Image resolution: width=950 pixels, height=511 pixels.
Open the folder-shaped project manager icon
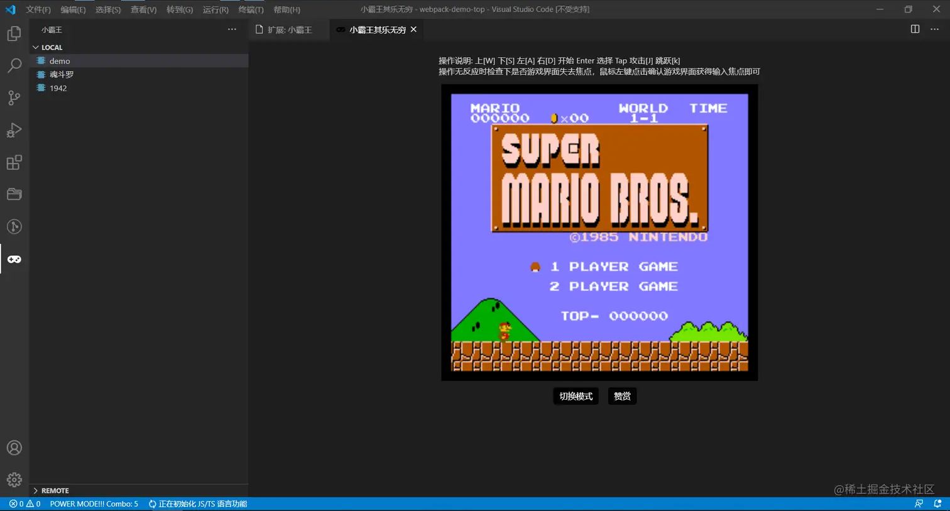tap(14, 194)
